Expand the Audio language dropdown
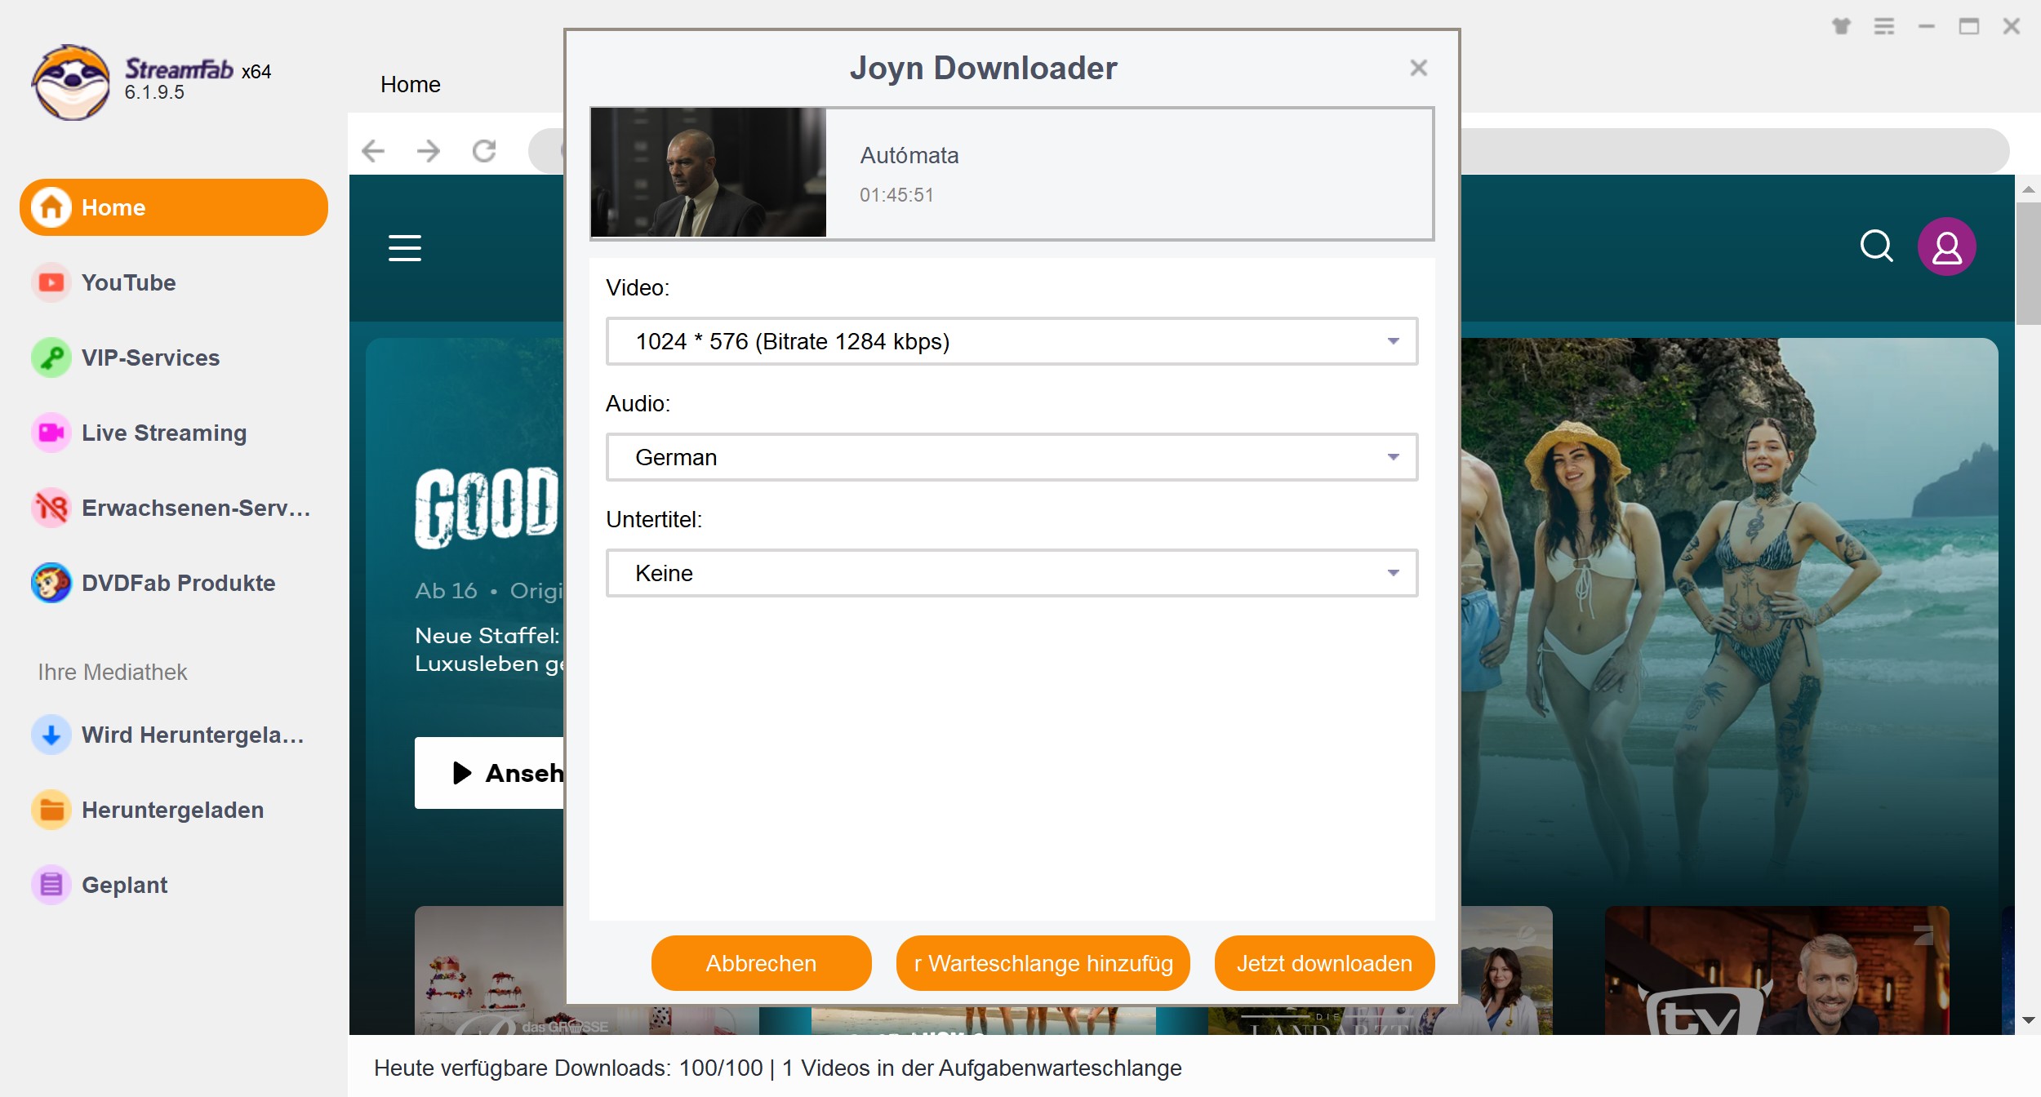This screenshot has width=2041, height=1097. [1391, 456]
